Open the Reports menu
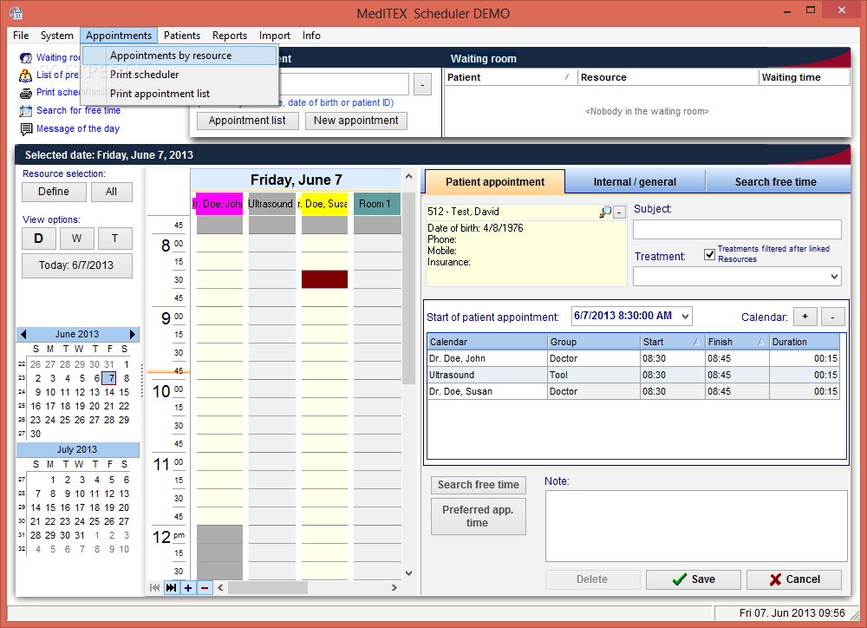This screenshot has width=867, height=628. (x=230, y=36)
